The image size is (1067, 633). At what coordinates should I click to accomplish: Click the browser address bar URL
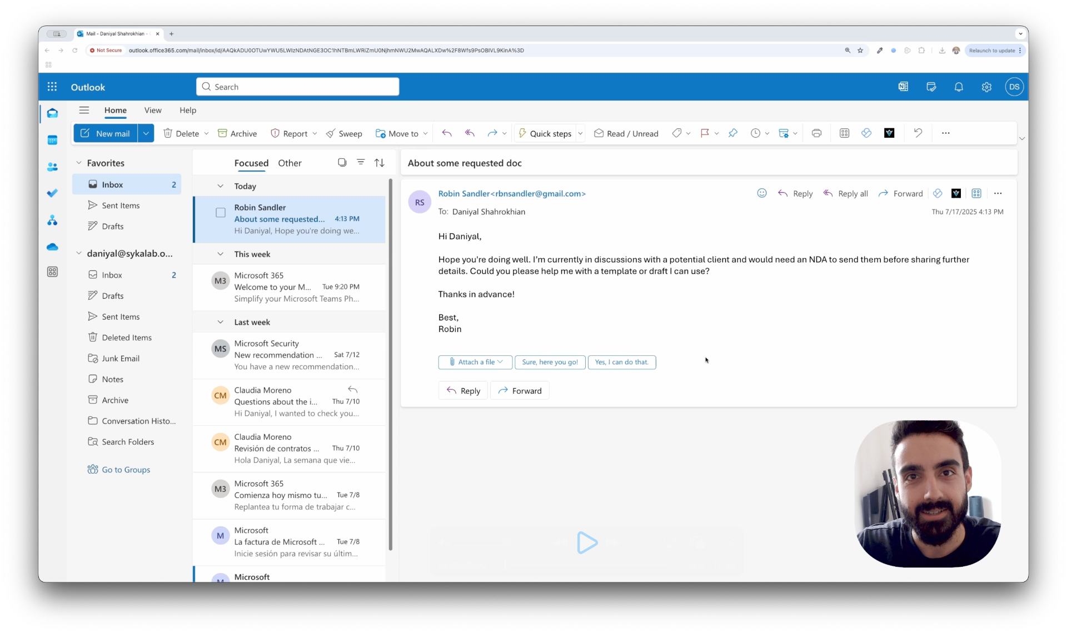pyautogui.click(x=326, y=50)
